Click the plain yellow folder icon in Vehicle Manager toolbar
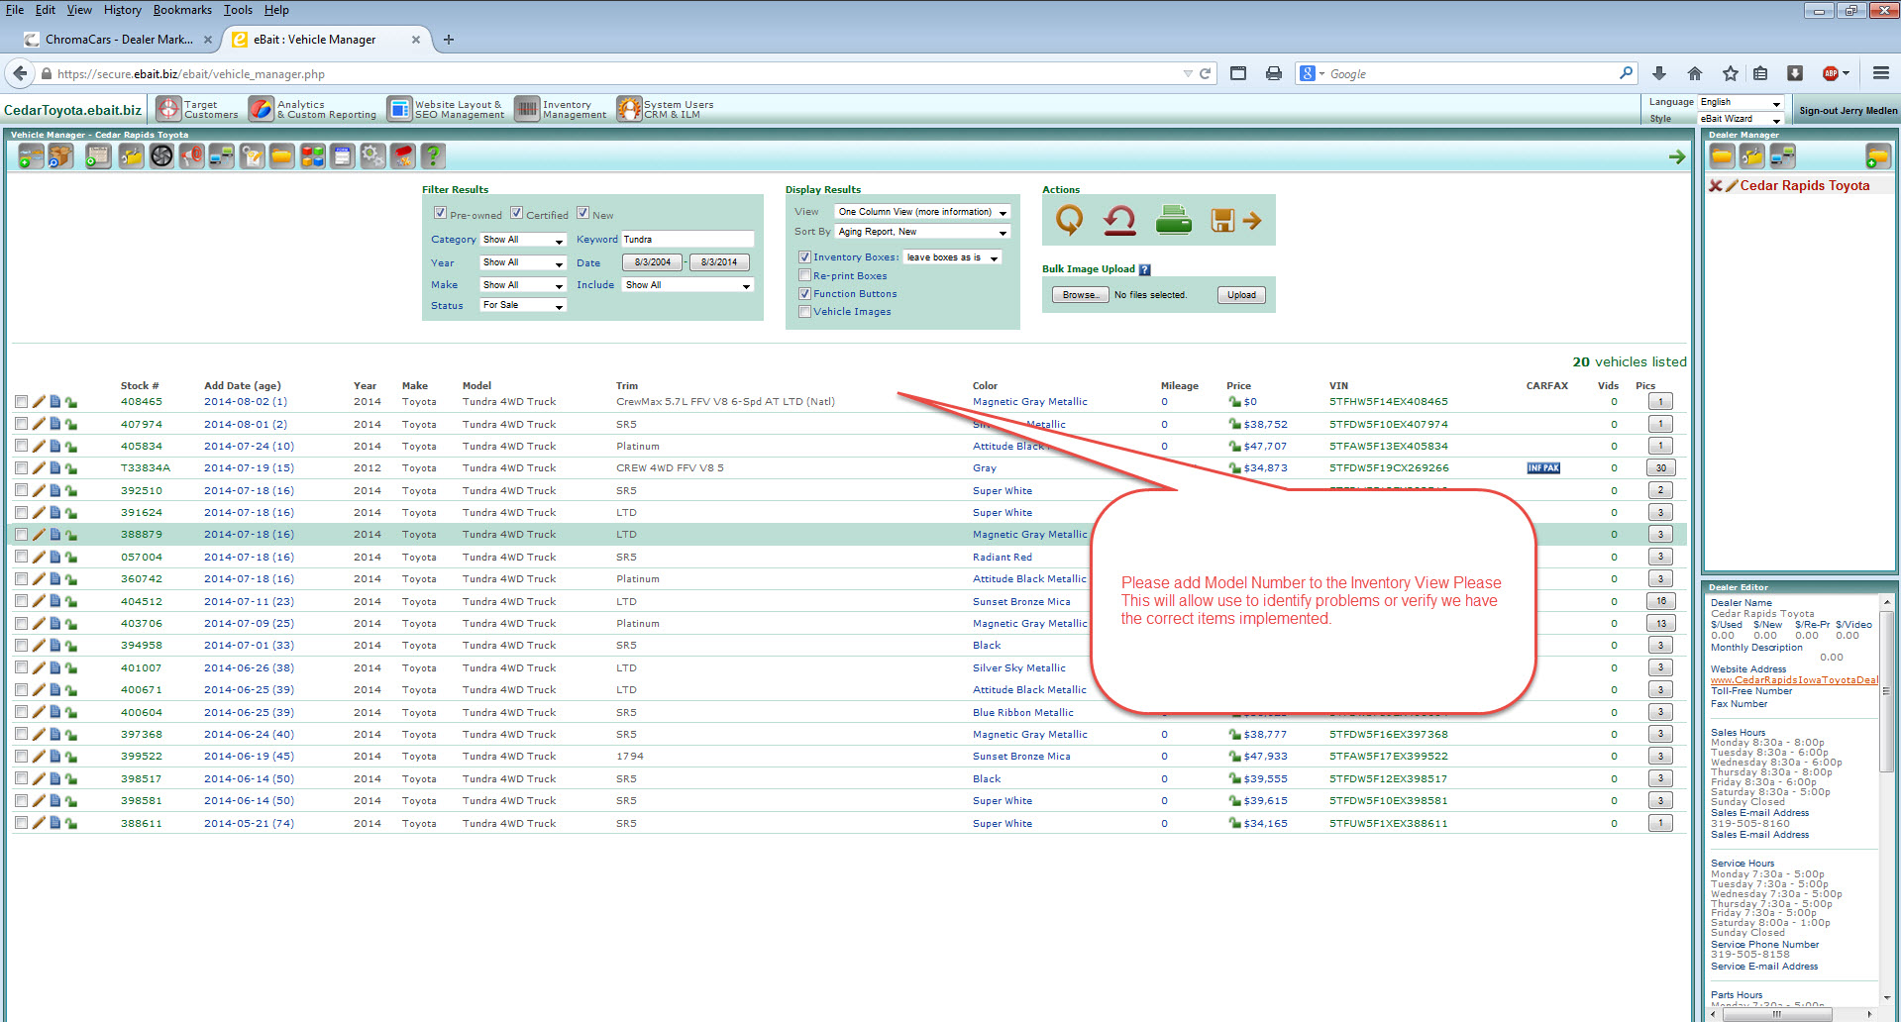Viewport: 1901px width, 1022px height. click(282, 156)
